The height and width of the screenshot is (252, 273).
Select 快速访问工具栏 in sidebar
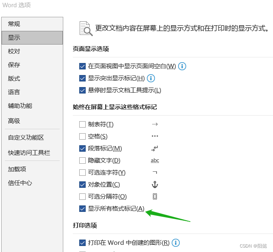[x=32, y=153]
